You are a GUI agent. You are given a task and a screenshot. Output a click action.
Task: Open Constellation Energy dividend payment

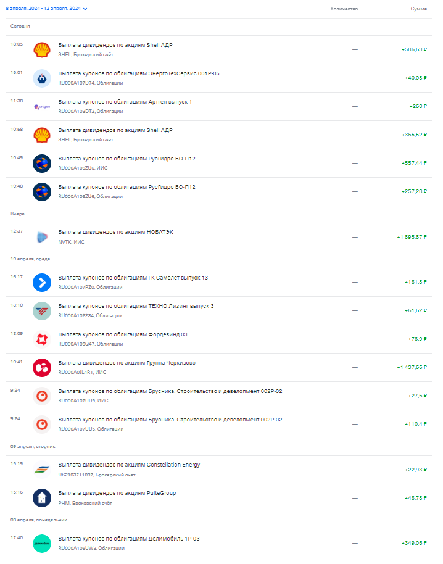(219, 470)
